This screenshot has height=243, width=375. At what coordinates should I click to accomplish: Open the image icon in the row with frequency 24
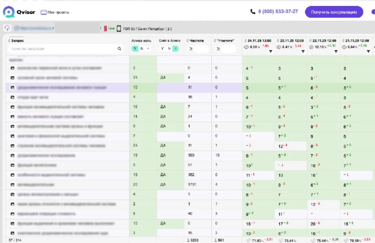point(13,117)
